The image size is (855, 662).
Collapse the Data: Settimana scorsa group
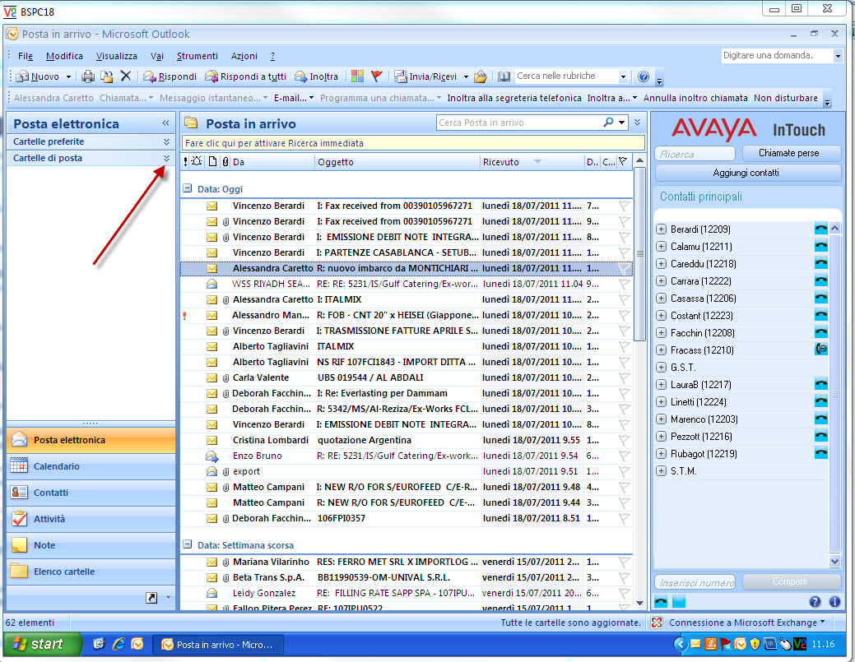(x=187, y=544)
